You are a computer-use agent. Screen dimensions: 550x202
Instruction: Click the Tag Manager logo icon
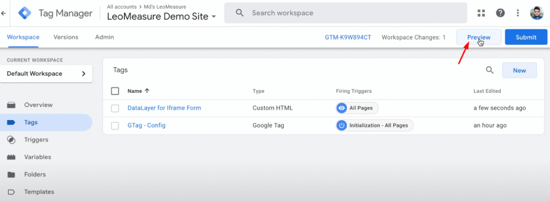pos(25,13)
